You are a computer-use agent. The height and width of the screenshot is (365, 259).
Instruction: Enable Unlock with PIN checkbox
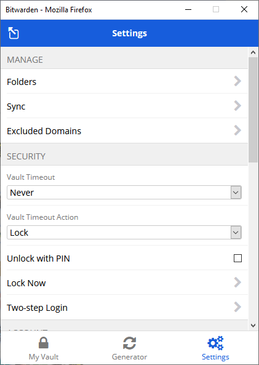(x=237, y=258)
